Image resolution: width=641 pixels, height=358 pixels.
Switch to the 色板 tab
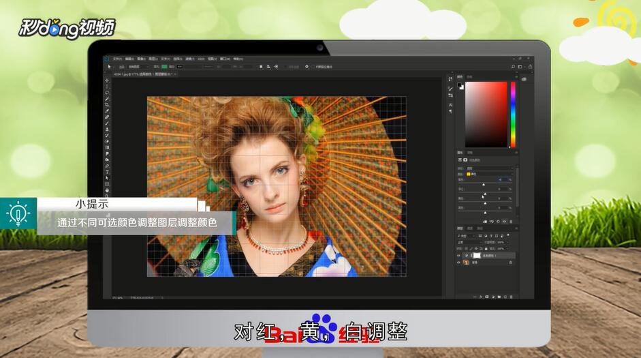469,76
